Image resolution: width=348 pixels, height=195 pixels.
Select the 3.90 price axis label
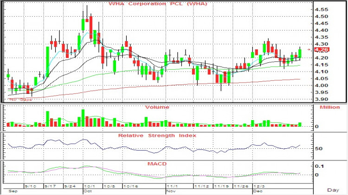click(321, 99)
